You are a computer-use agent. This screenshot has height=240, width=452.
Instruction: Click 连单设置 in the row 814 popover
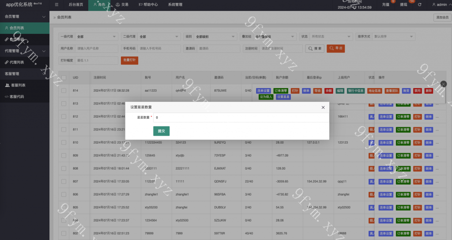tap(264, 91)
